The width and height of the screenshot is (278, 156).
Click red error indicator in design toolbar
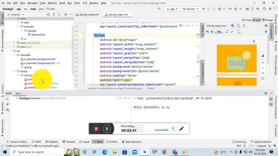coord(266,26)
